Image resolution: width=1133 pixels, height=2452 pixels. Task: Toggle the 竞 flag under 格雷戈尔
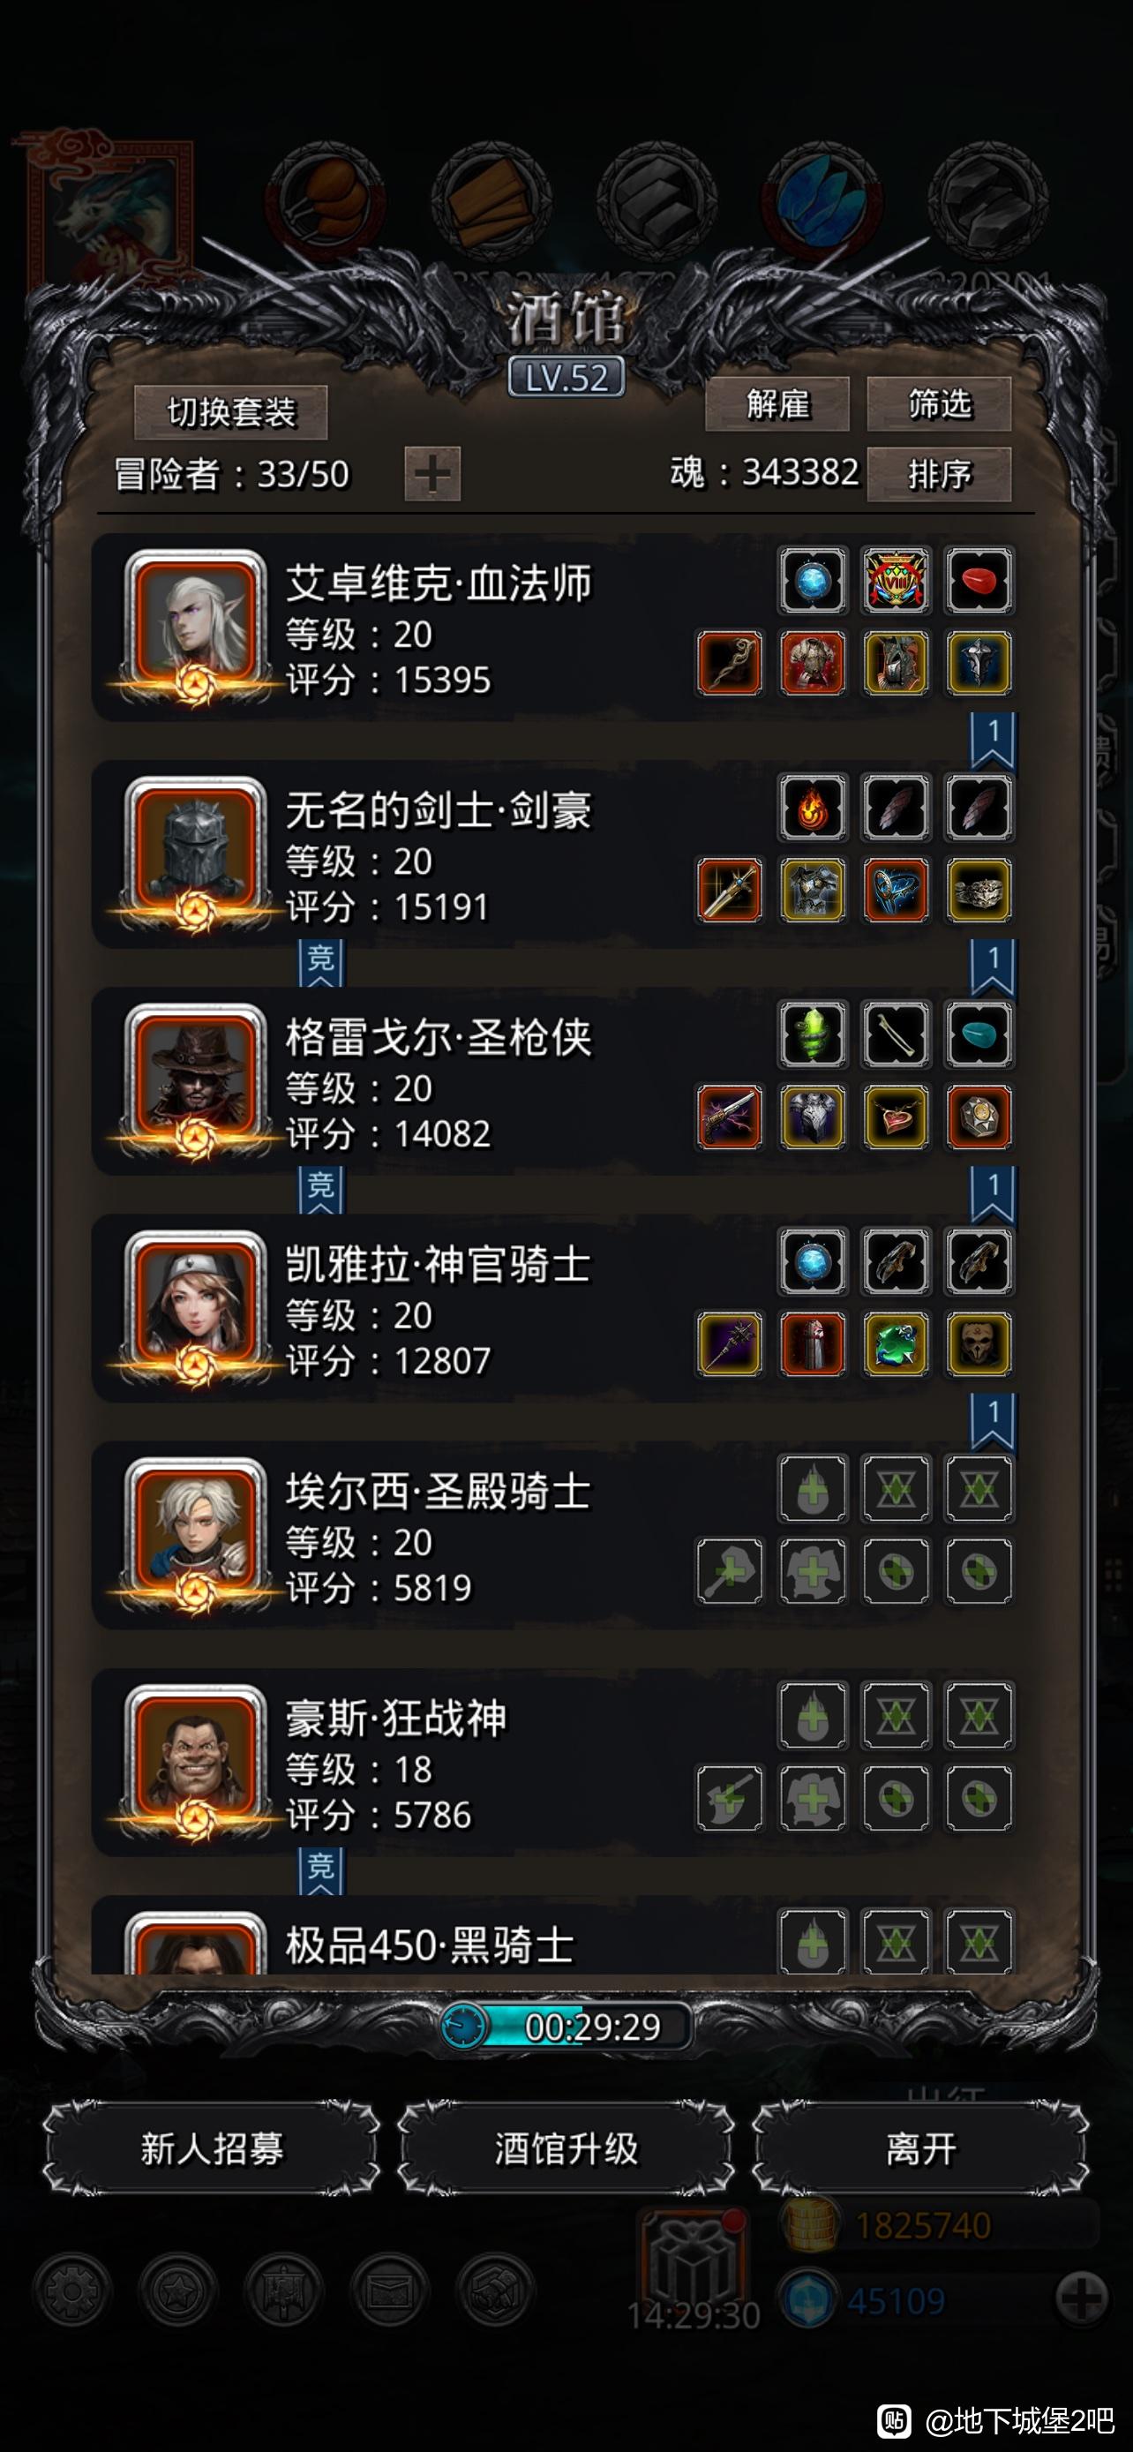coord(321,1190)
